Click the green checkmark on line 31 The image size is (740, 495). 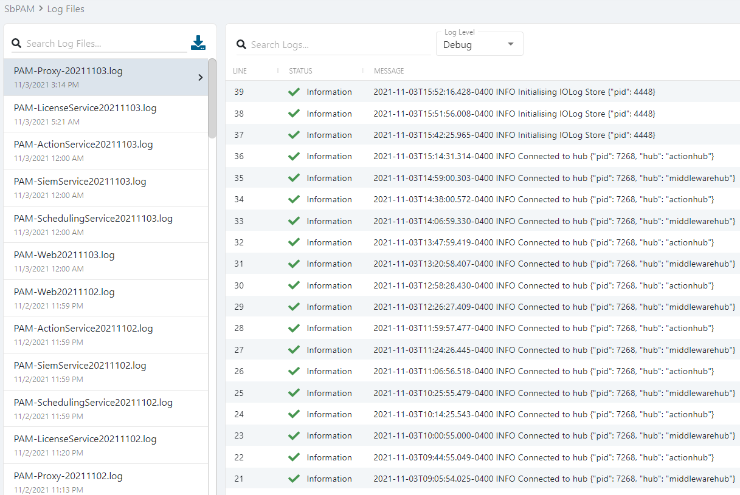pos(294,264)
